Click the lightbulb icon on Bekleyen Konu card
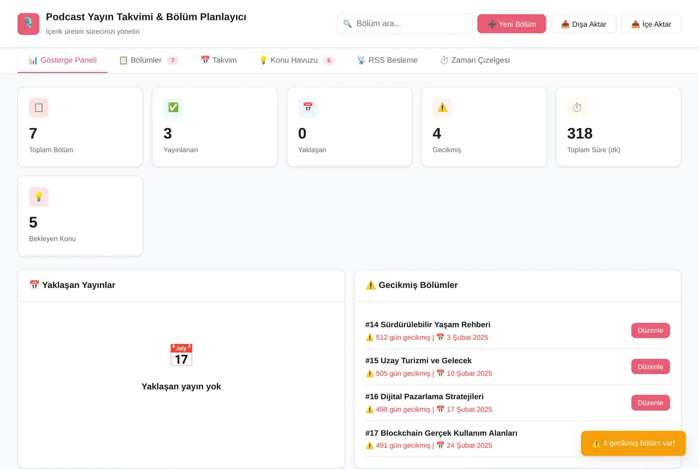Image resolution: width=699 pixels, height=469 pixels. [39, 197]
